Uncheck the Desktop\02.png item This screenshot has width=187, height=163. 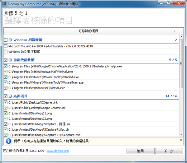tap(6, 119)
